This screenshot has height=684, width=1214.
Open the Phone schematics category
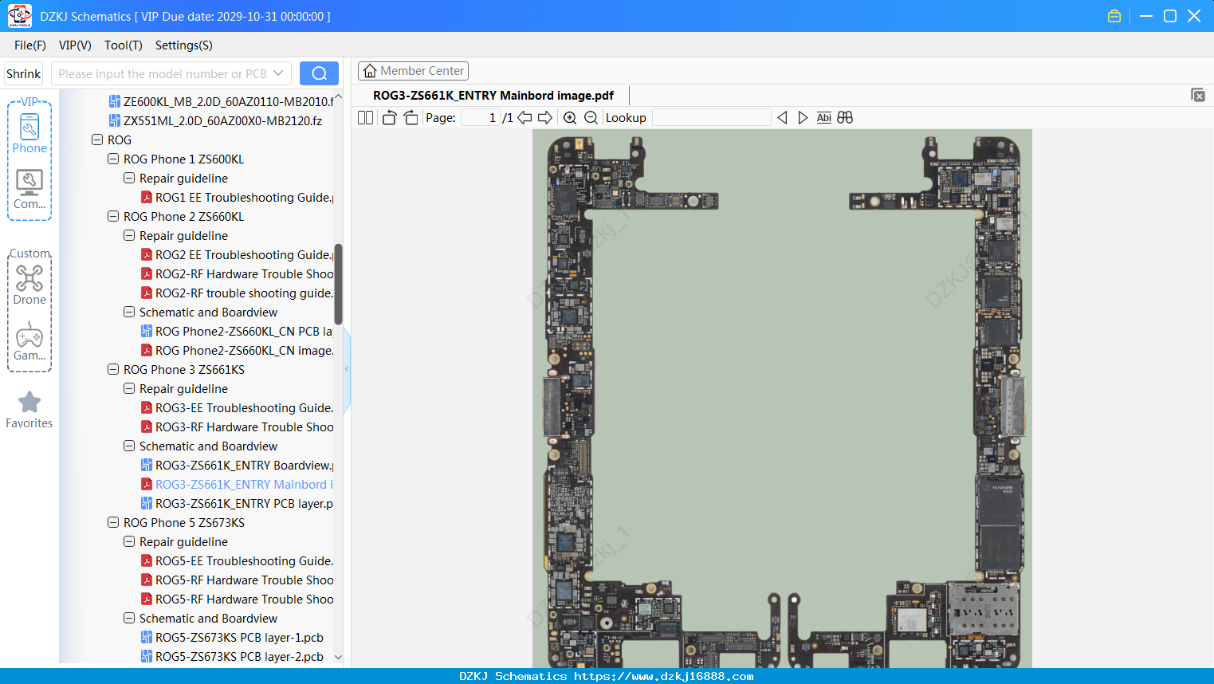29,133
